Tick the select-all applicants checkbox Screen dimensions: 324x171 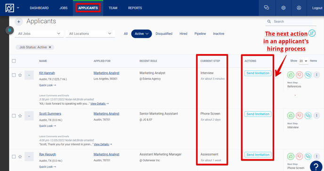point(14,61)
